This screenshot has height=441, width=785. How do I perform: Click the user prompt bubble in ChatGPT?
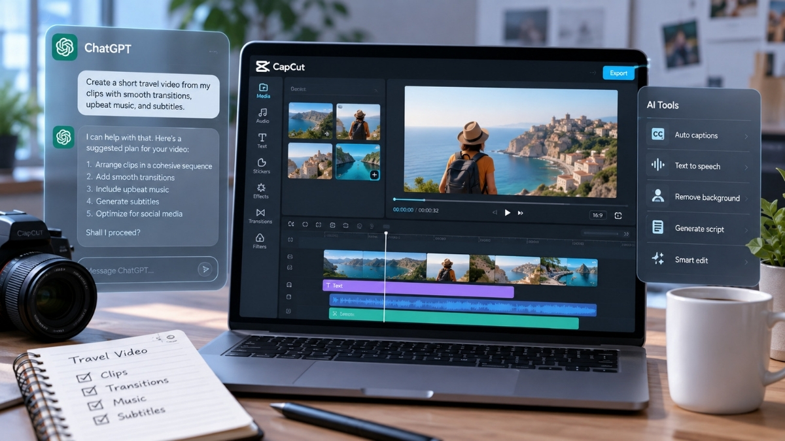(148, 95)
